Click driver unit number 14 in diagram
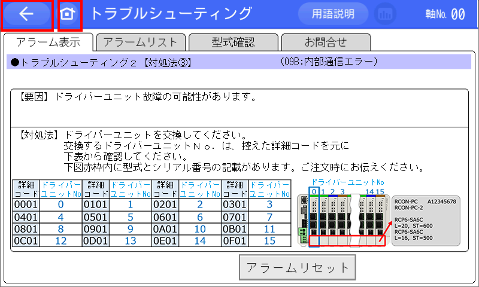Image resolution: width=479 pixels, height=287 pixels. click(370, 191)
